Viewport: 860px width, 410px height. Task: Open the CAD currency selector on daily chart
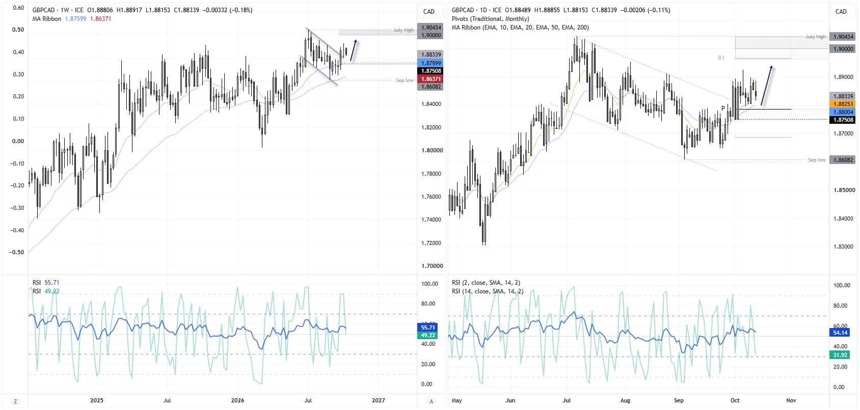(x=841, y=11)
